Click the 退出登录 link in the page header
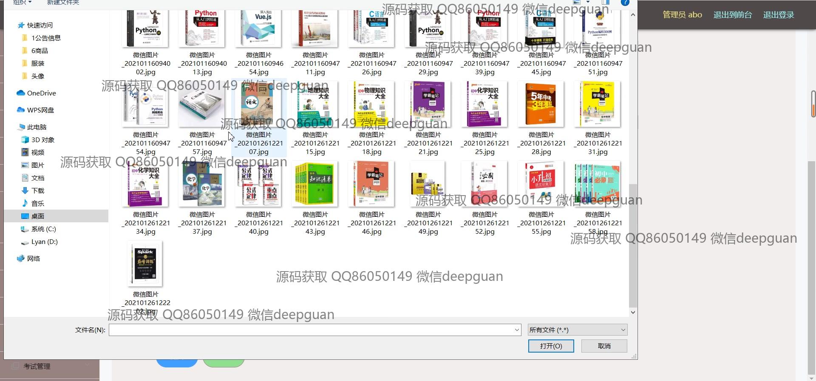The height and width of the screenshot is (381, 816). click(x=778, y=14)
